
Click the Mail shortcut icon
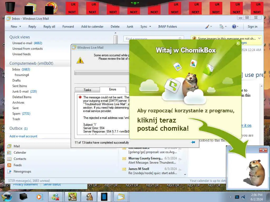[x=9, y=146]
